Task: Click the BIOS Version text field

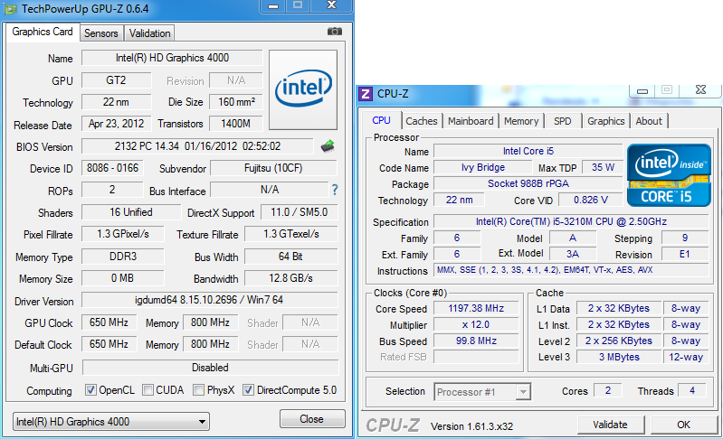Action: pyautogui.click(x=197, y=146)
